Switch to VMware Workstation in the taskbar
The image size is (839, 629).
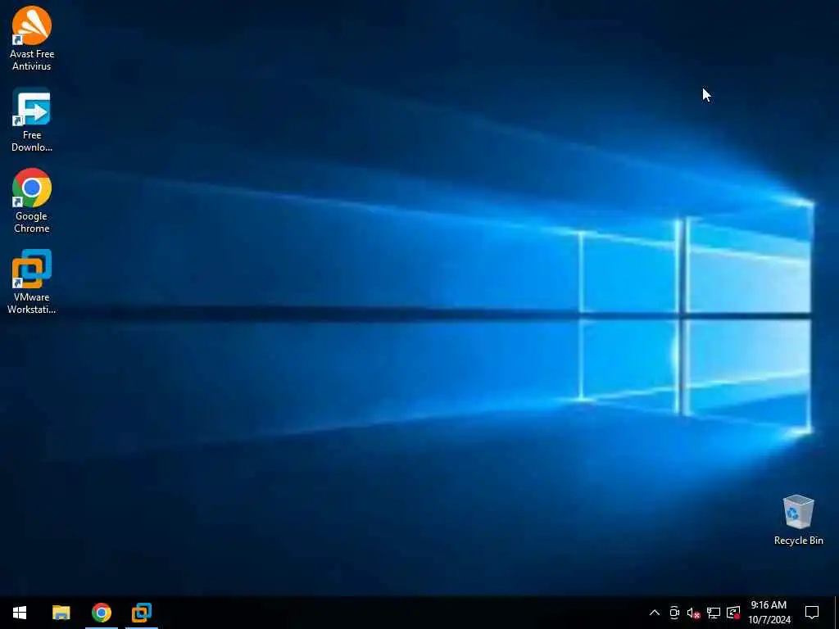pyautogui.click(x=142, y=613)
